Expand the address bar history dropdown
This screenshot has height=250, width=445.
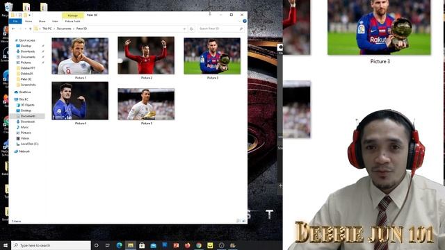click(x=184, y=28)
